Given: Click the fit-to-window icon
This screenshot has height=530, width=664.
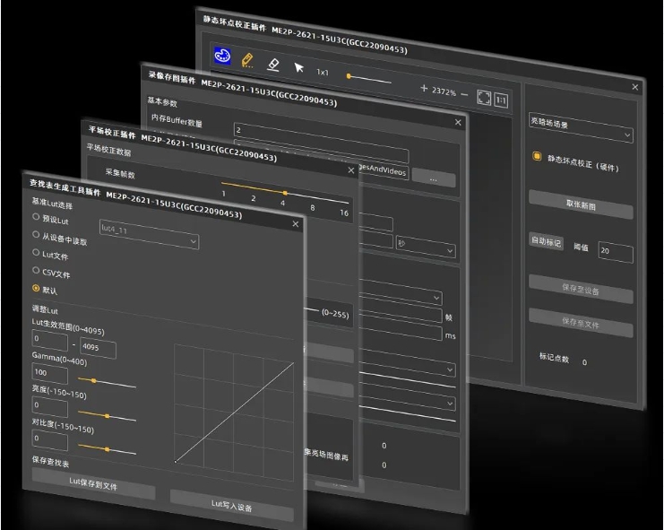Looking at the screenshot, I should [x=484, y=98].
